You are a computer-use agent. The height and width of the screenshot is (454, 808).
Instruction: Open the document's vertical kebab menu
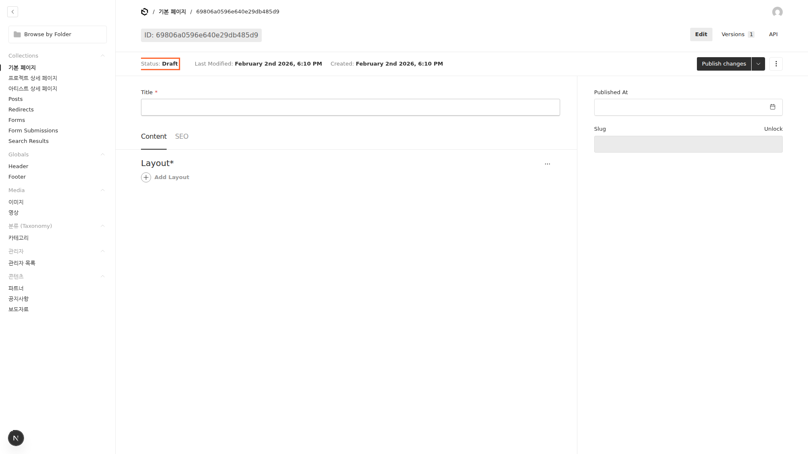point(776,64)
